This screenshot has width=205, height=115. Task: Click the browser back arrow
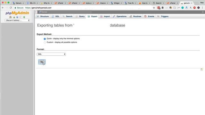3,8
